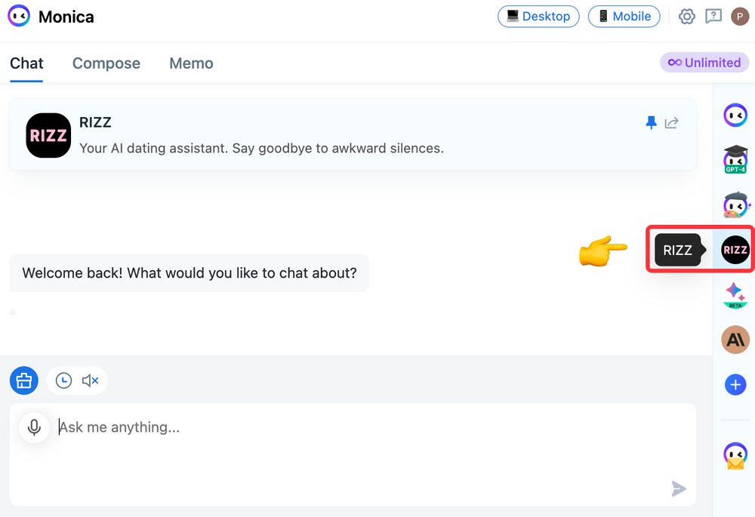The height and width of the screenshot is (517, 755).
Task: Open the Unlimited plan badge
Action: (x=704, y=63)
